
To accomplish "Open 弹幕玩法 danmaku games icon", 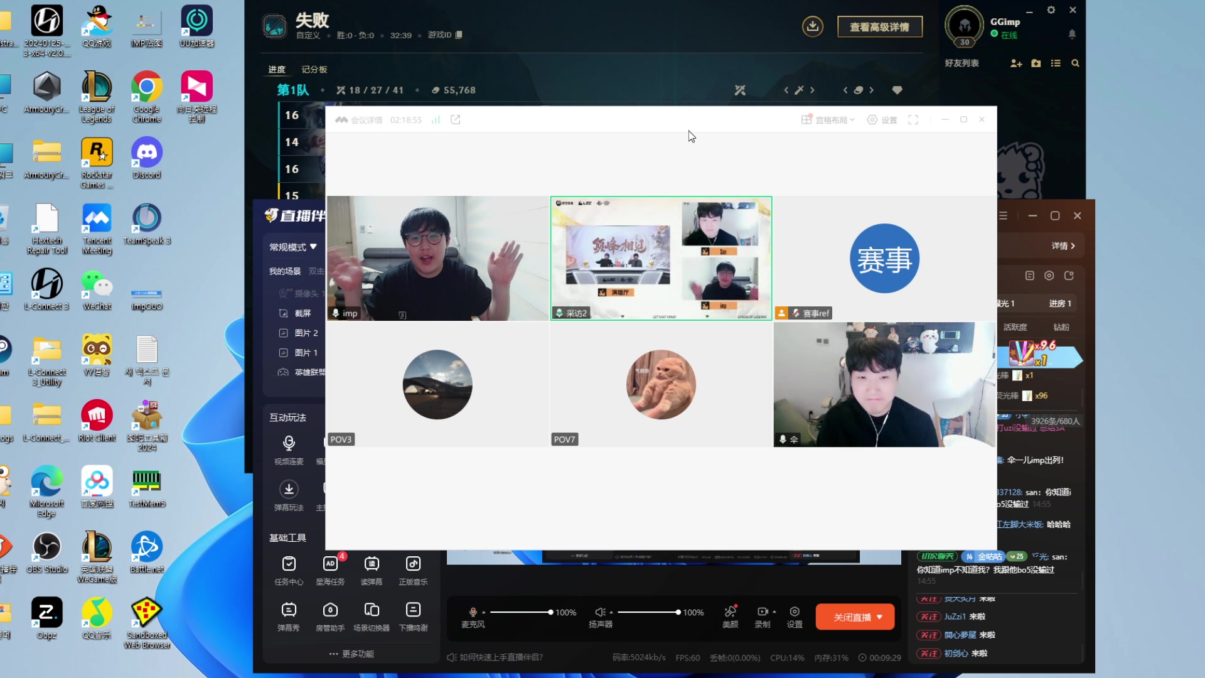I will pyautogui.click(x=289, y=496).
